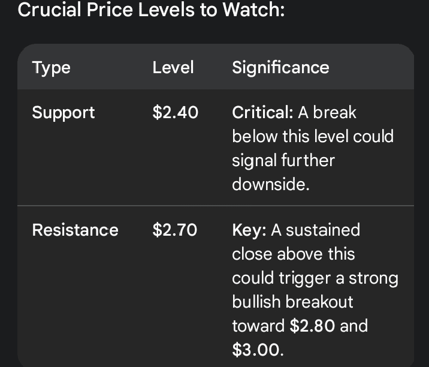Image resolution: width=429 pixels, height=367 pixels.
Task: Select the $2.40 support level value
Action: (x=175, y=113)
